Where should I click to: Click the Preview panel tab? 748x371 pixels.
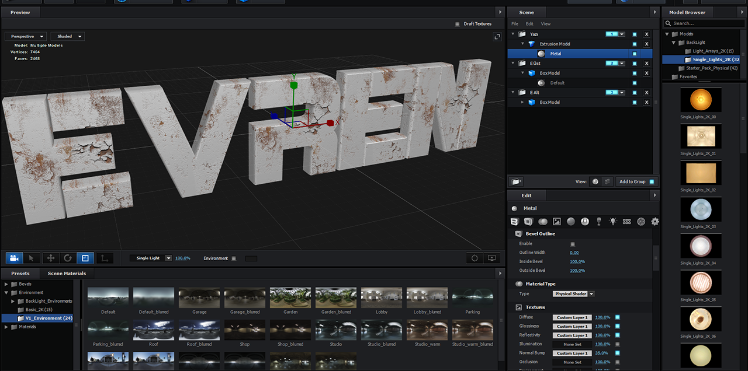(20, 12)
